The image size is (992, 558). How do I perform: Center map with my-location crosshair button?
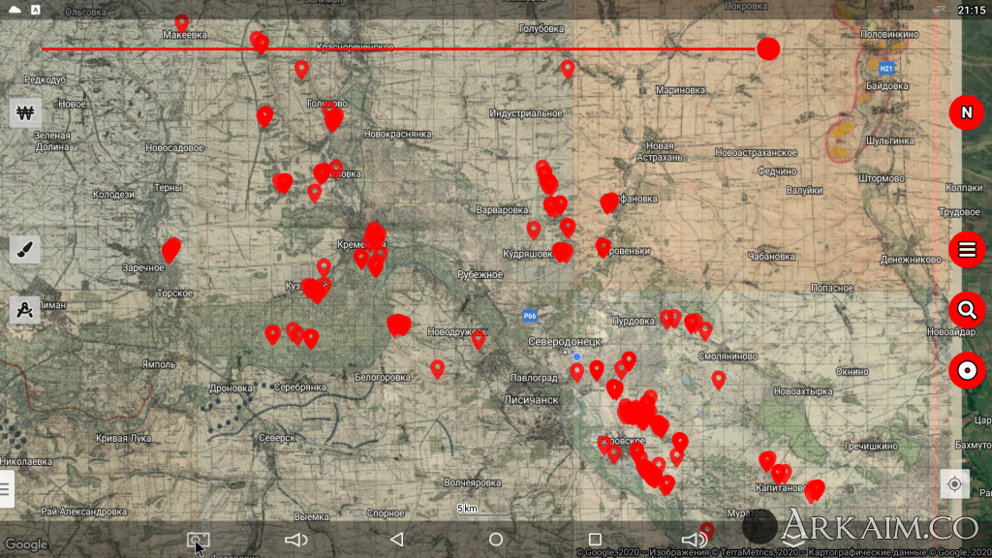click(x=954, y=483)
